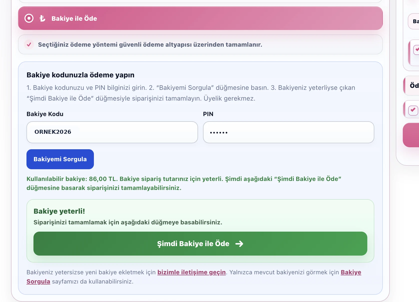Select the Bakiye ile Öde radio button
Viewport: 419px width, 302px height.
pos(29,18)
